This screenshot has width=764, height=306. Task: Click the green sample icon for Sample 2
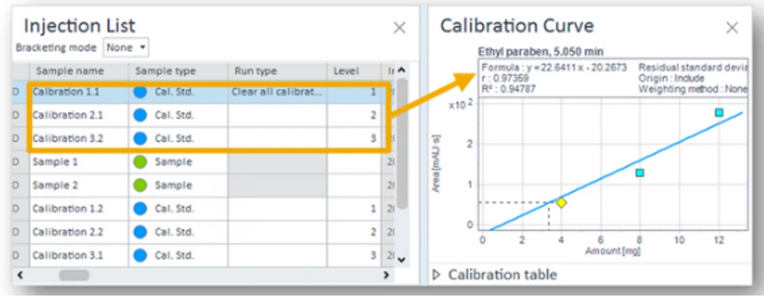point(140,185)
